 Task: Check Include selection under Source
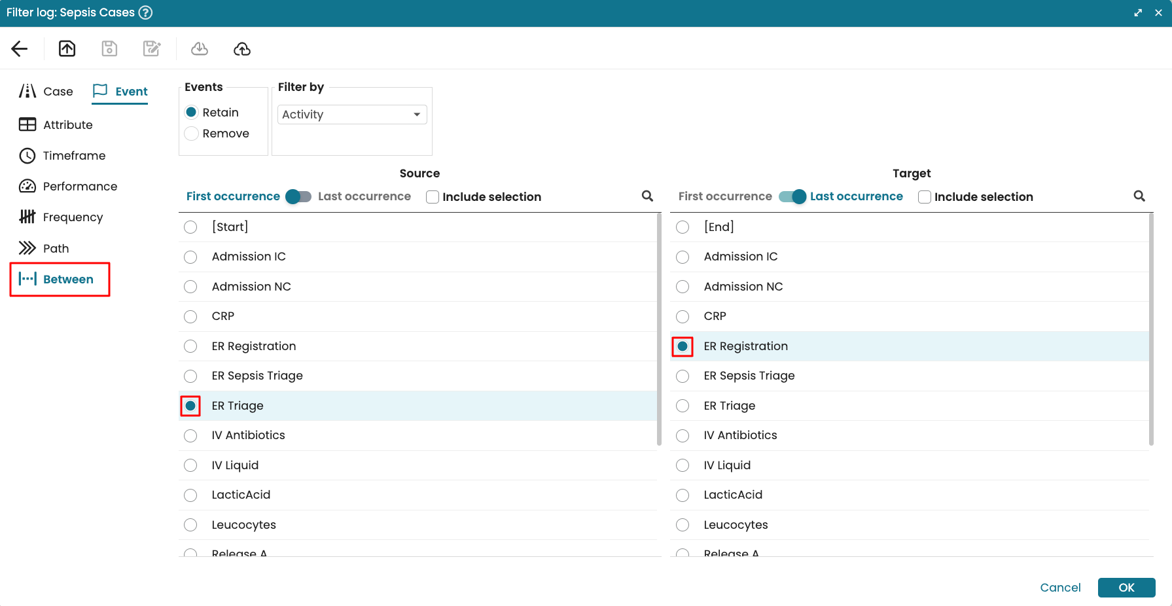433,197
